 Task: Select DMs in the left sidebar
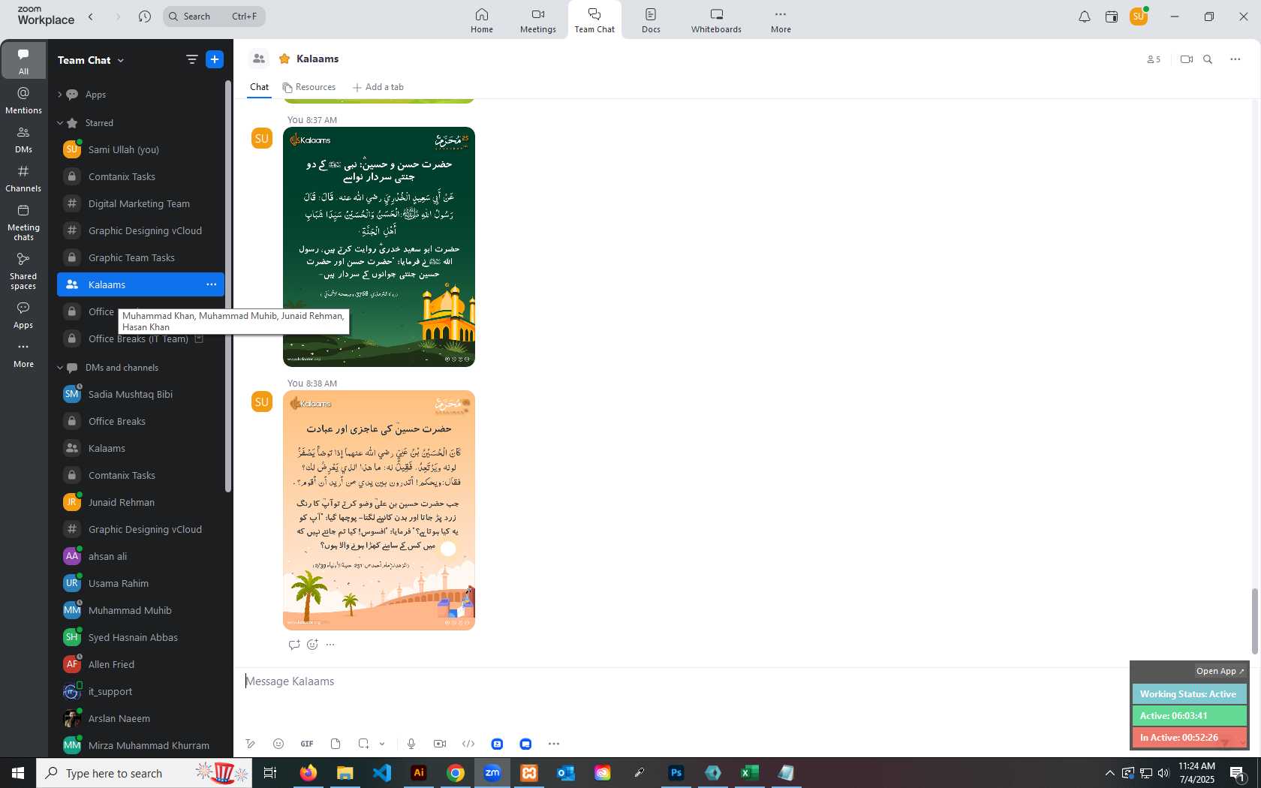pyautogui.click(x=23, y=140)
